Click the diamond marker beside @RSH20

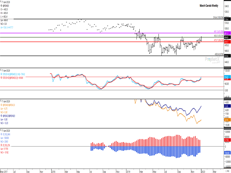coord(1,6)
